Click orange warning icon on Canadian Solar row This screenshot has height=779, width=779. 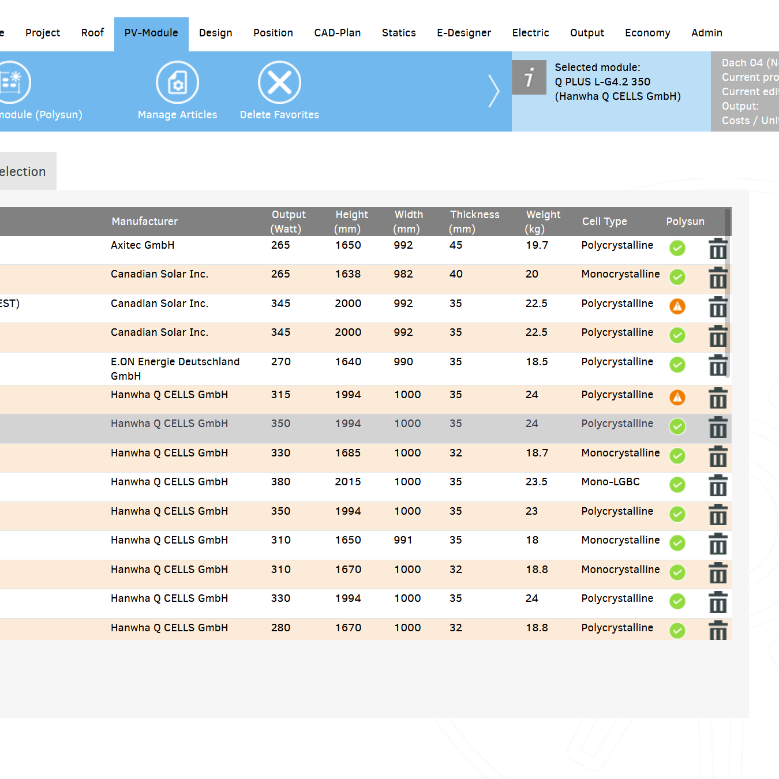click(677, 306)
